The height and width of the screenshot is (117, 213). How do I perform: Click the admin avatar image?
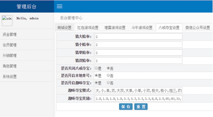7,20
